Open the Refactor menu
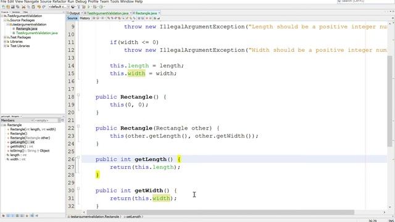 (59, 1)
